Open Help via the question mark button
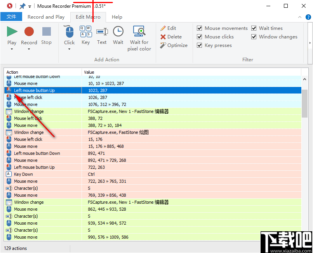 (308, 17)
